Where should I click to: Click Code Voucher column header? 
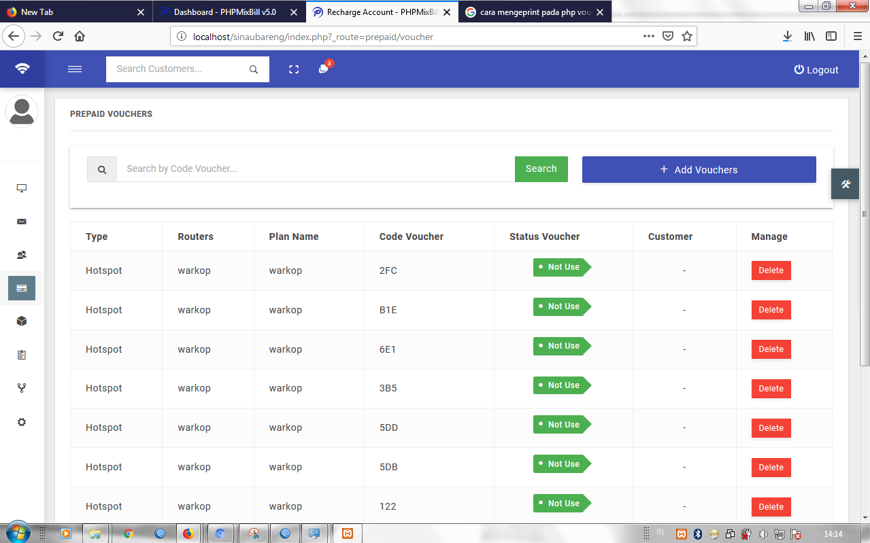tap(412, 237)
